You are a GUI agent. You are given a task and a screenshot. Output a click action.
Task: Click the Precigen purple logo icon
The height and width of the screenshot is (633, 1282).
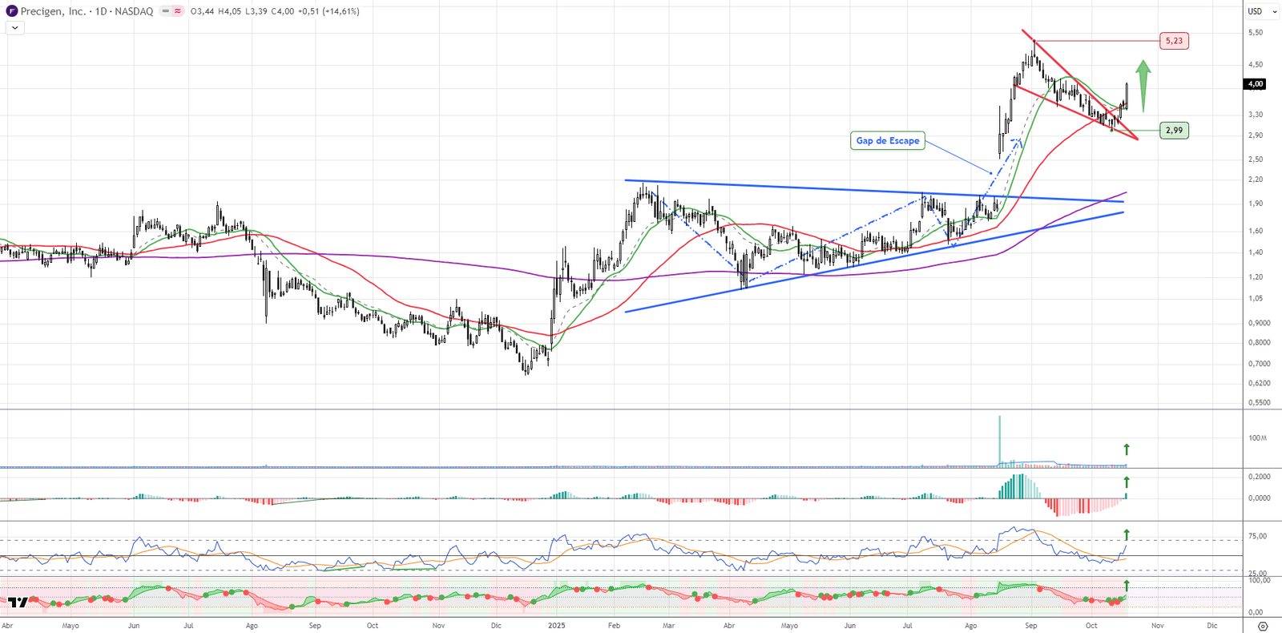[12, 11]
